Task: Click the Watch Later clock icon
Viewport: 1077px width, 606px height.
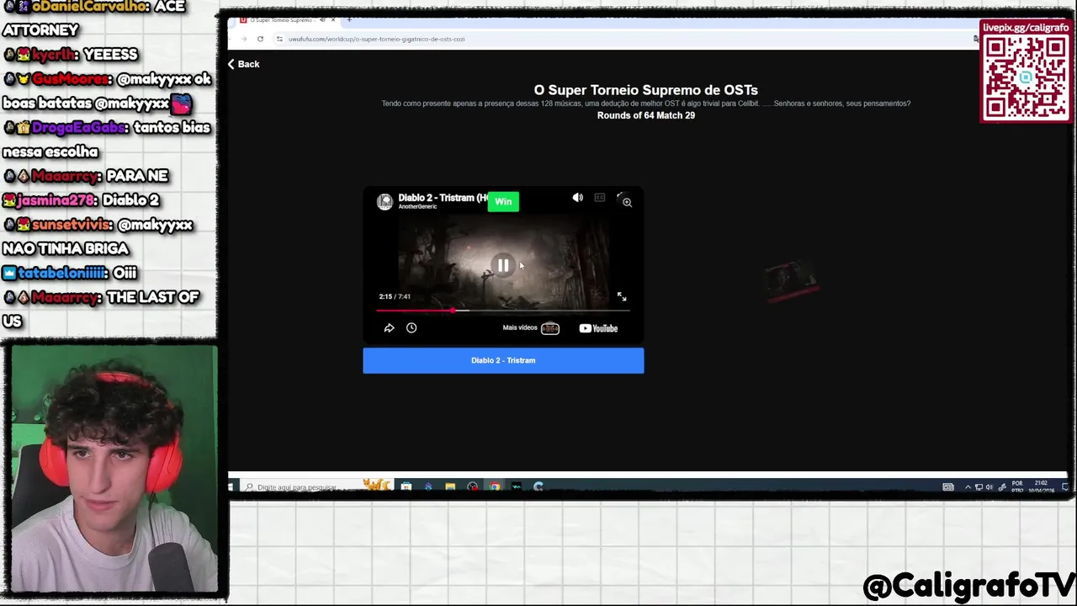Action: pyautogui.click(x=411, y=328)
